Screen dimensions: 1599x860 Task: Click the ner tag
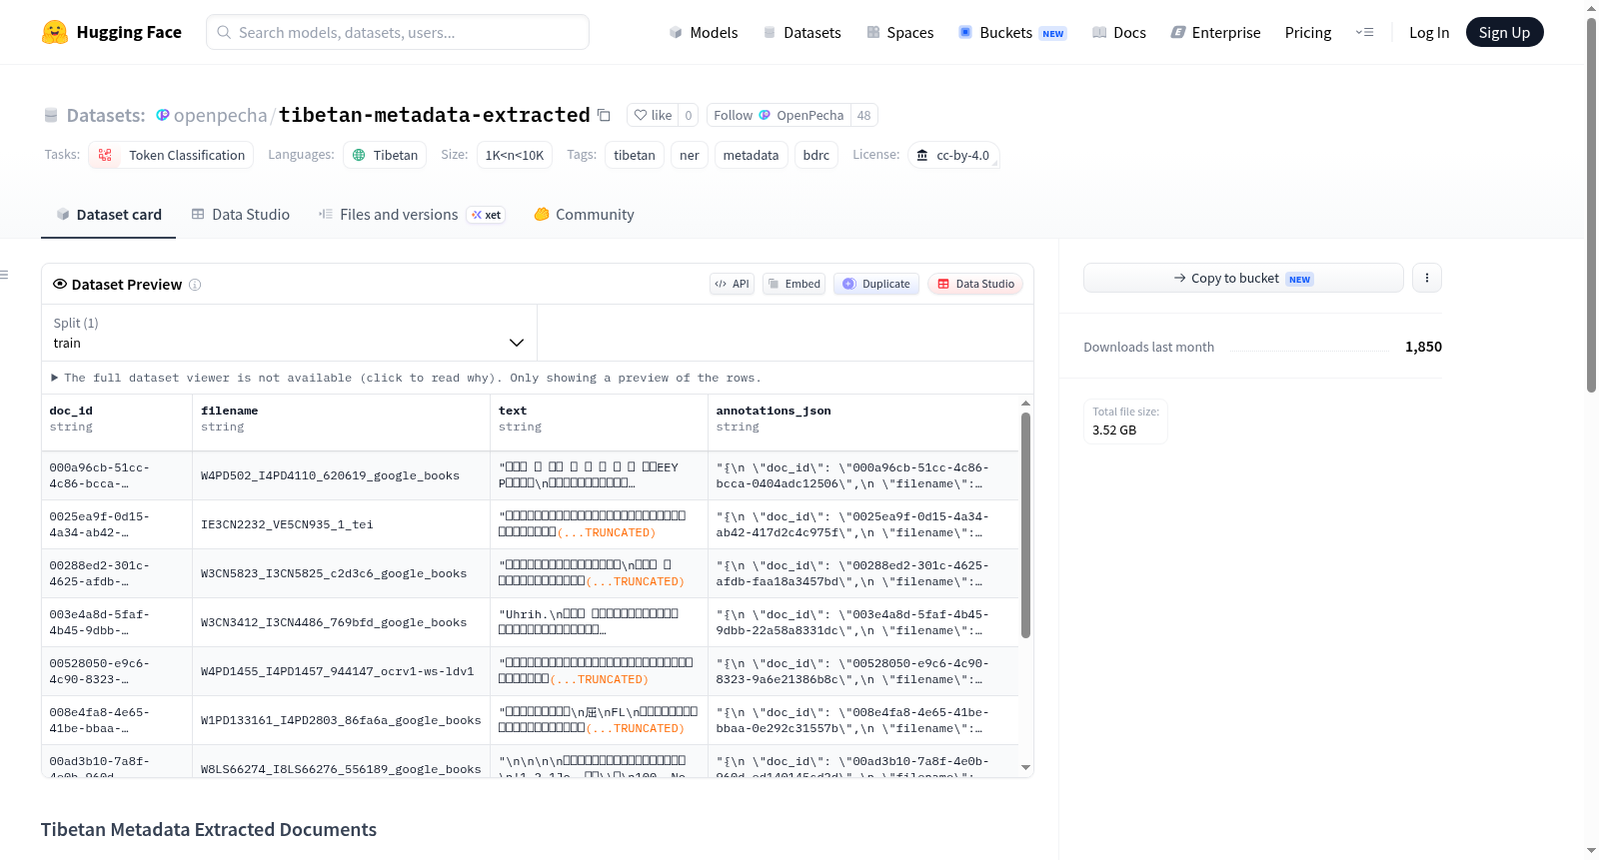[690, 155]
